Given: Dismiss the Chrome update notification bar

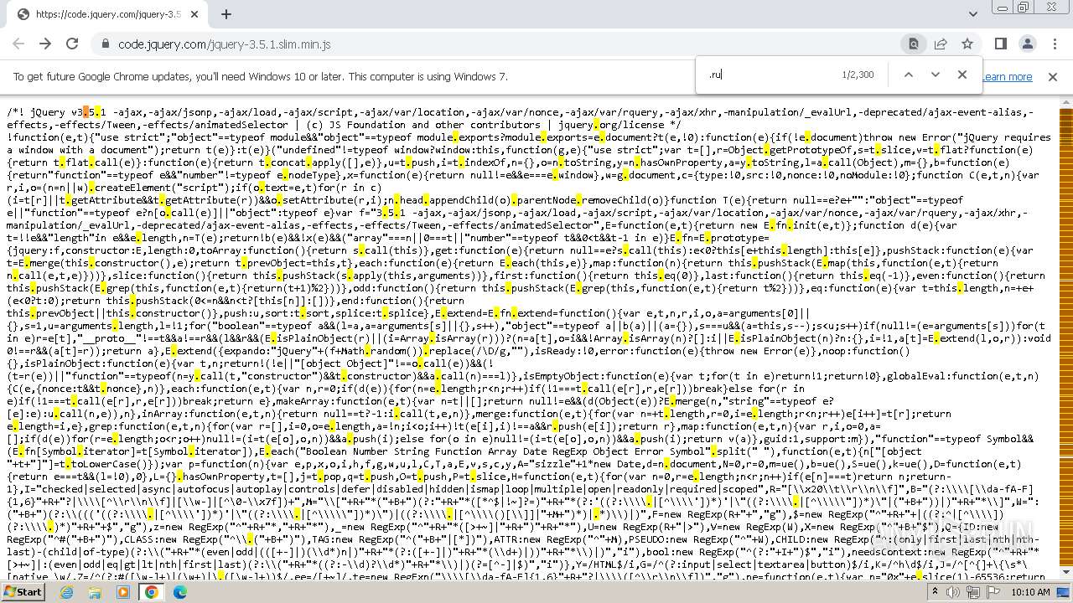Looking at the screenshot, I should 1053,76.
